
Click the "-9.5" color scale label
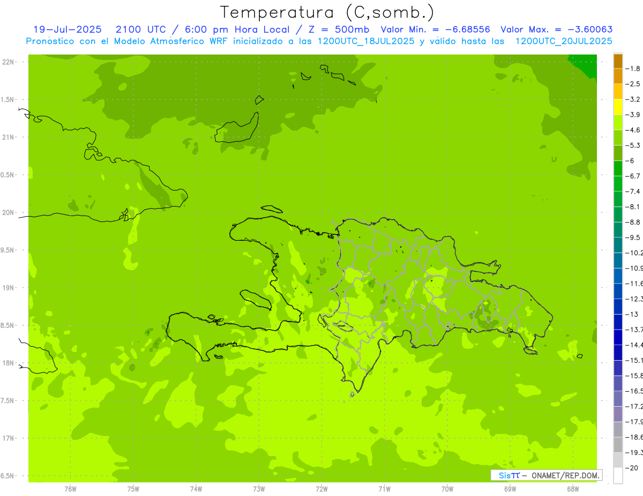(633, 238)
